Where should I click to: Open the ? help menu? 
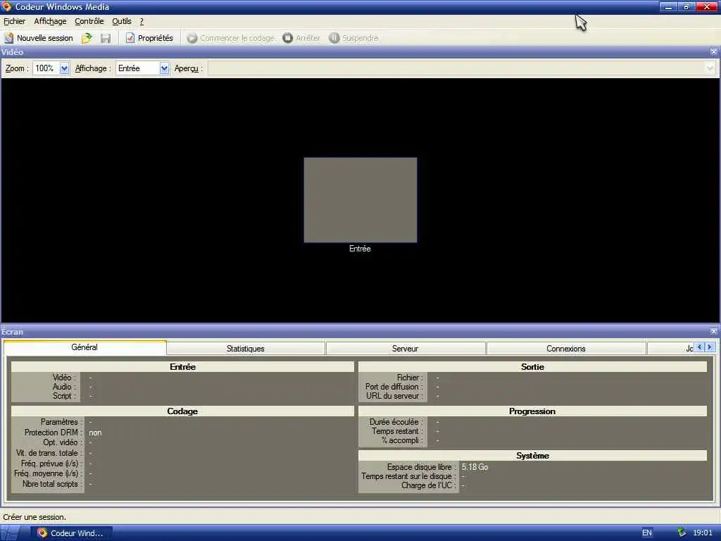click(x=142, y=21)
